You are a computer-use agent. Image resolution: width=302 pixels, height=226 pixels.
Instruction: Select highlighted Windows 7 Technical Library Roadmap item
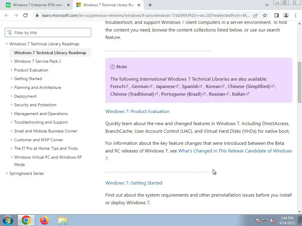[50, 53]
